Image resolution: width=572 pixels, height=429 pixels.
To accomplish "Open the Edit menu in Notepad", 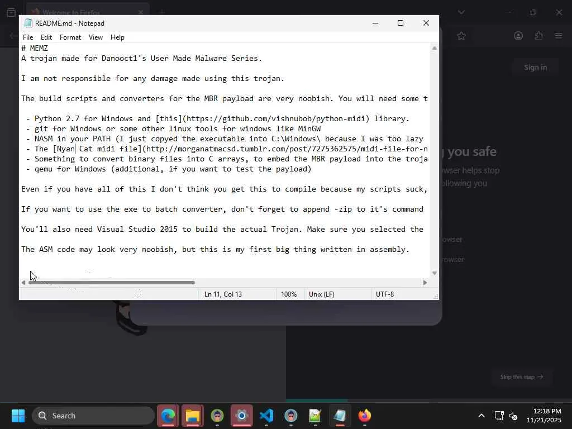I will [x=46, y=37].
